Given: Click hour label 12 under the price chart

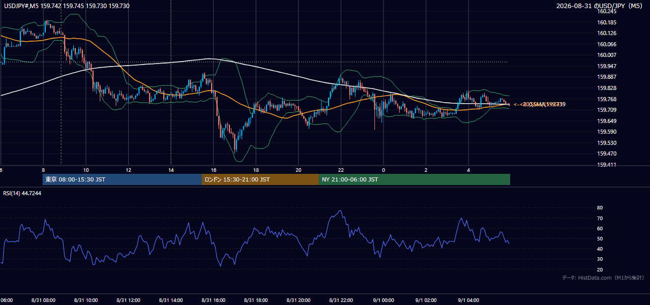Looking at the screenshot, I should coord(129,170).
